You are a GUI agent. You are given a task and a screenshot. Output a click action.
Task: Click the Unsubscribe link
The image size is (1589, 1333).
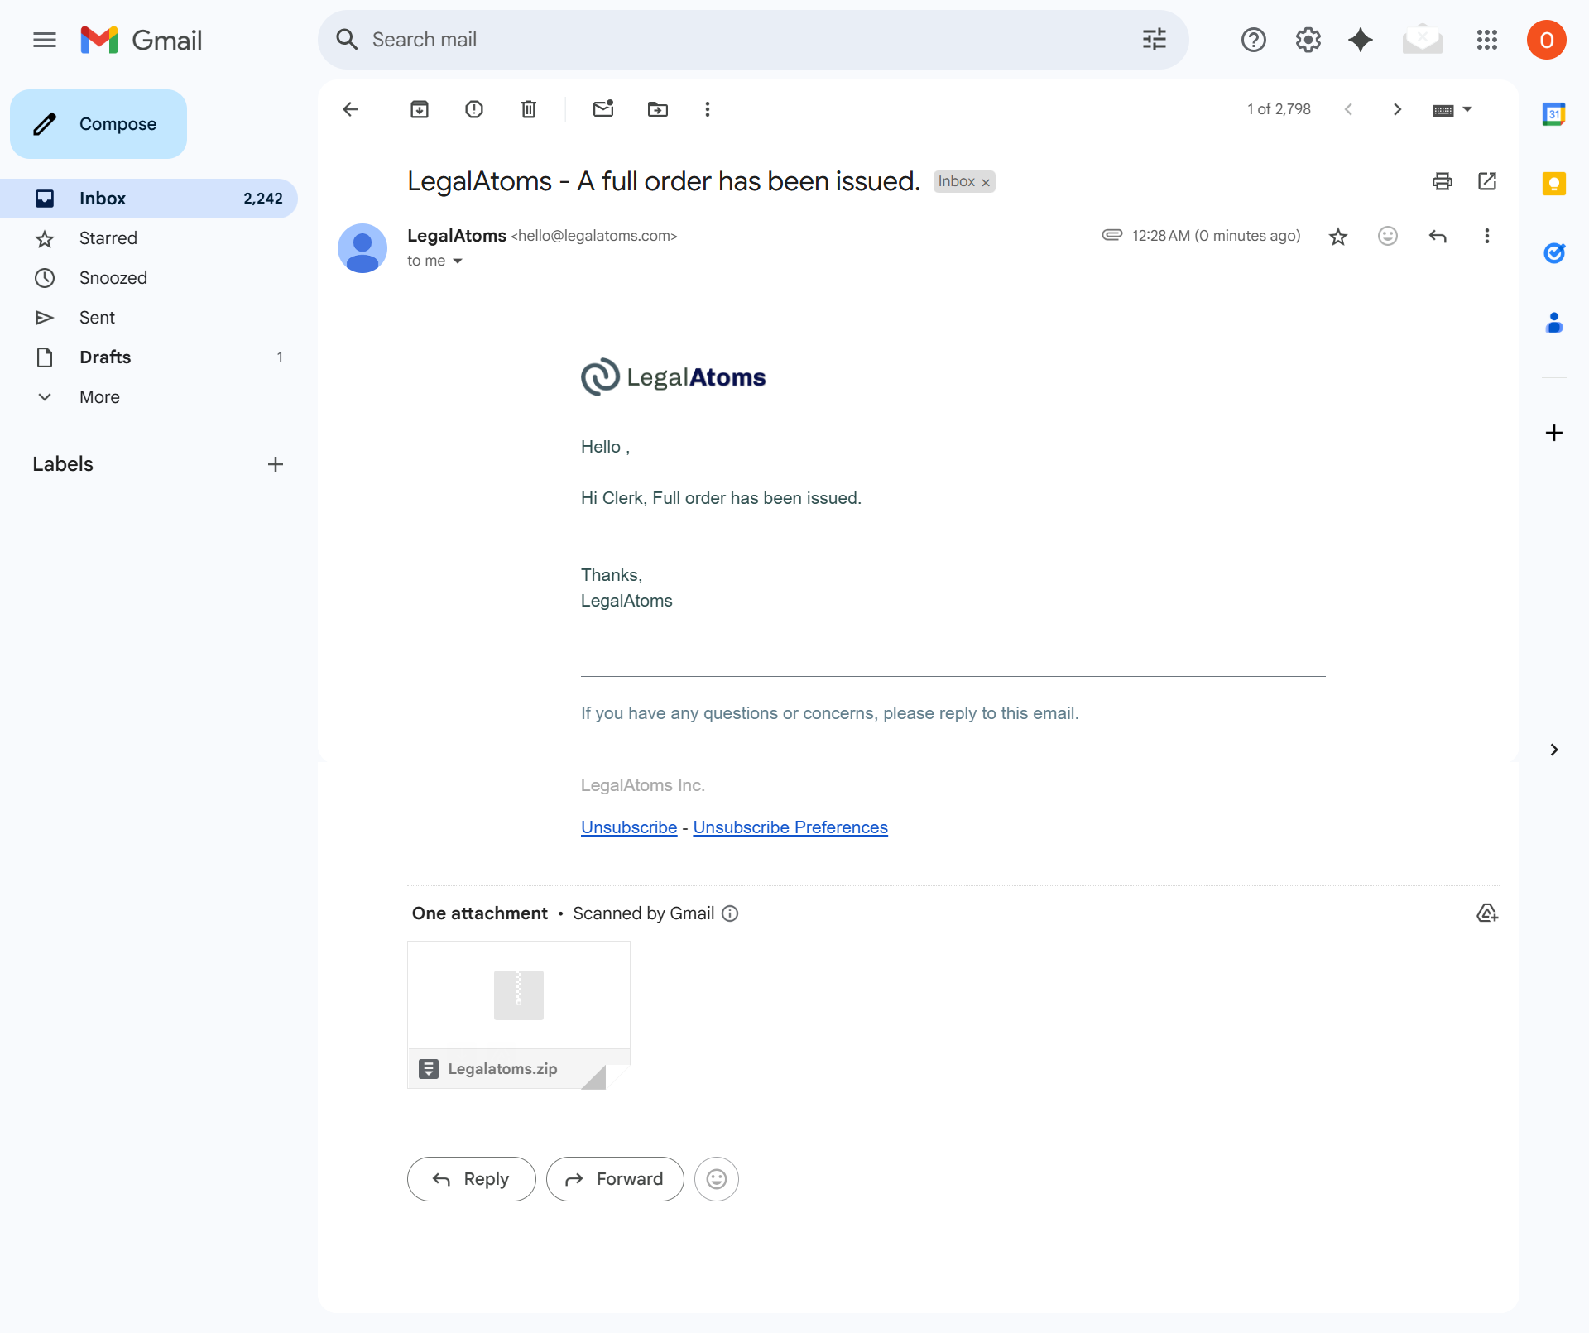(x=629, y=827)
